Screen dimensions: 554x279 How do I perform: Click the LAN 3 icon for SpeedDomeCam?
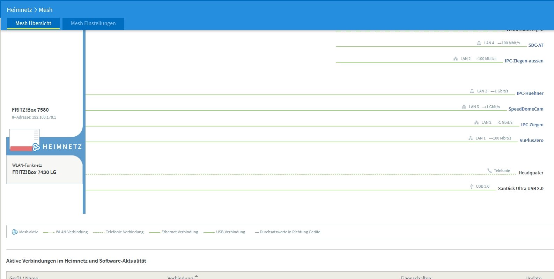click(464, 107)
